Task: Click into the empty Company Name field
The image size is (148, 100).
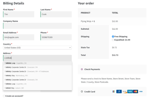Action: coord(37,26)
